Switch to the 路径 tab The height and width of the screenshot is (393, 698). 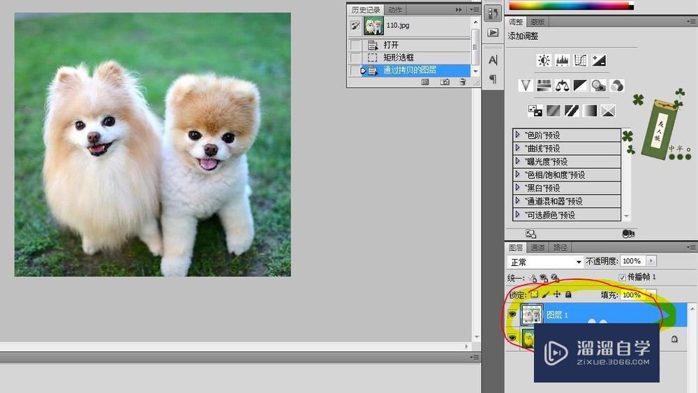[560, 248]
